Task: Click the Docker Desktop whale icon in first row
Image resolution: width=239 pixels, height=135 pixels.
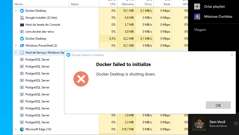Action: click(22, 11)
